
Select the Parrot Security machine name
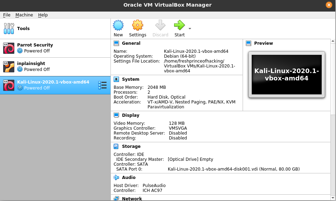pos(35,45)
